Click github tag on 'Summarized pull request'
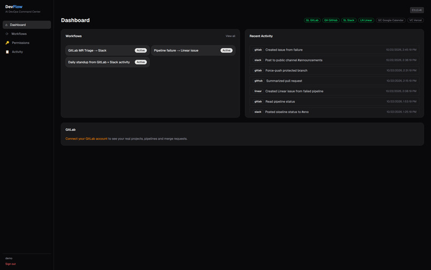The width and height of the screenshot is (431, 270). (x=258, y=81)
